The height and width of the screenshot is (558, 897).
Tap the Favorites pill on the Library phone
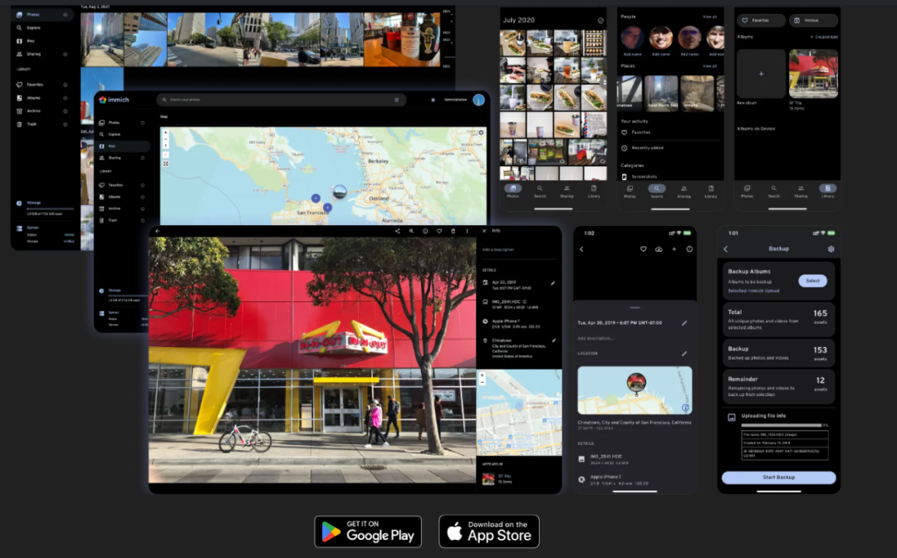760,20
